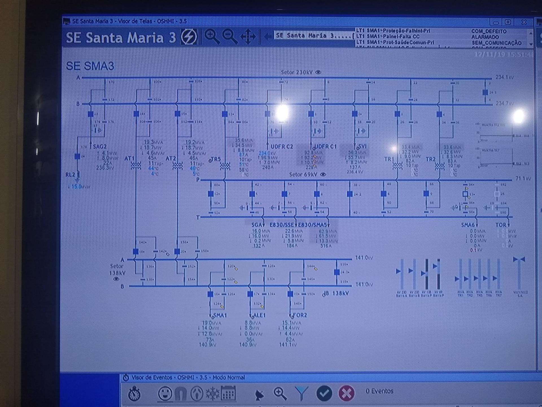Toggle eye icon next to Setor 230kV

point(318,72)
